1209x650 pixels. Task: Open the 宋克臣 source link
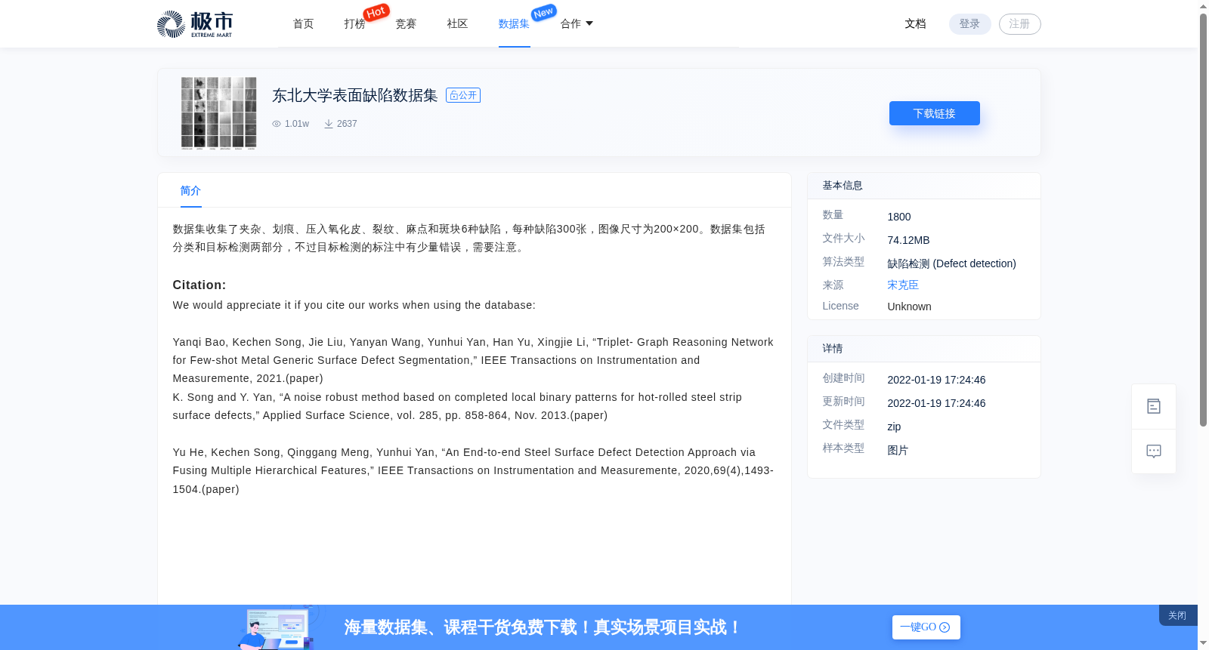(x=903, y=285)
